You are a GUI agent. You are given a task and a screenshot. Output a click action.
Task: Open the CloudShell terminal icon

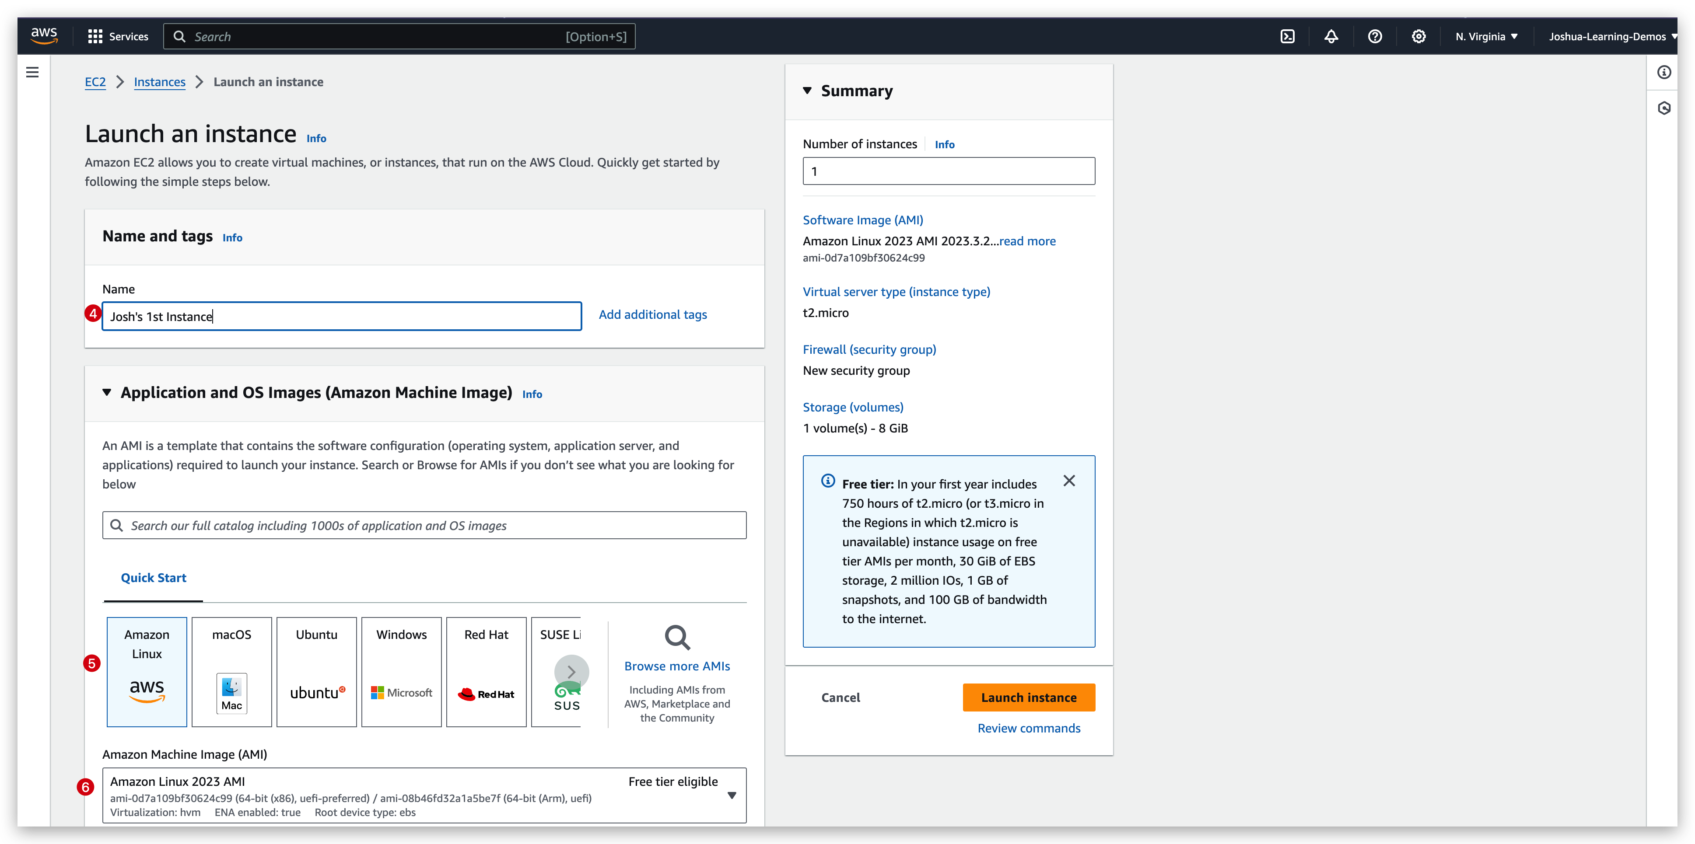tap(1288, 36)
